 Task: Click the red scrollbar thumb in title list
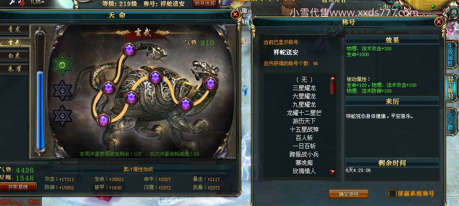coord(333,88)
